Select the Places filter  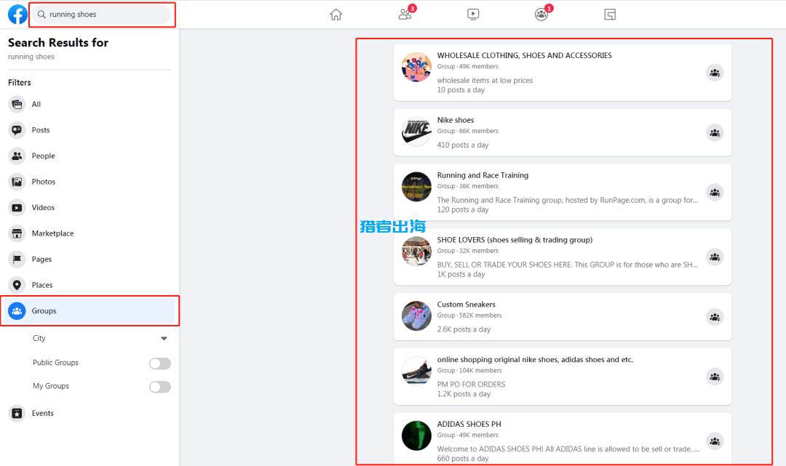pos(90,285)
